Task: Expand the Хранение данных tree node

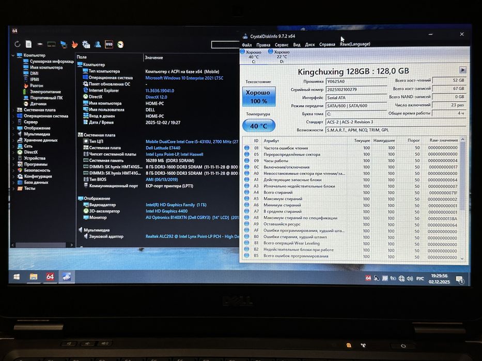Action: point(13,140)
